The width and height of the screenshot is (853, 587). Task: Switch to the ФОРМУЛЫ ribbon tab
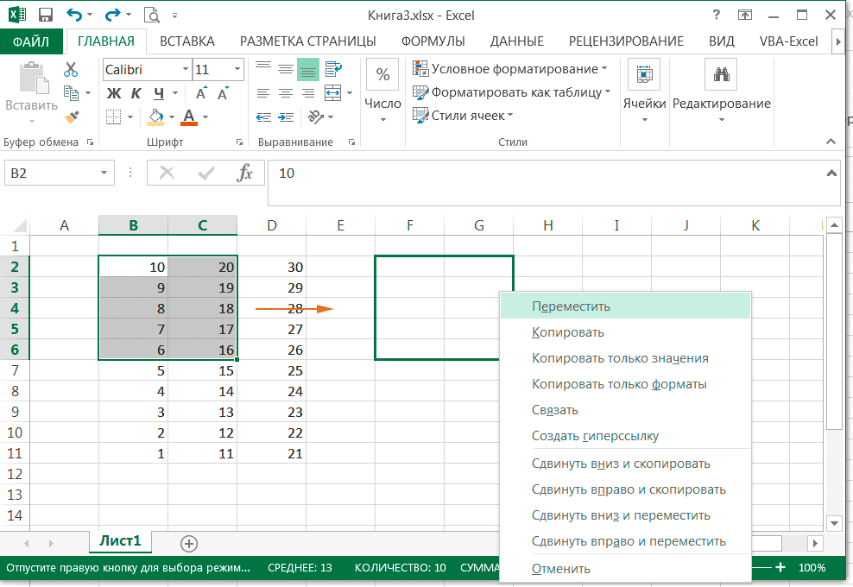tap(433, 41)
